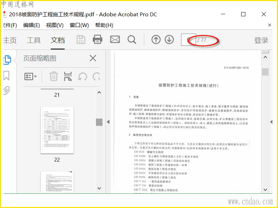Collapse the left navigation pane arrow
Screen dimensions: 278x208
point(108,122)
